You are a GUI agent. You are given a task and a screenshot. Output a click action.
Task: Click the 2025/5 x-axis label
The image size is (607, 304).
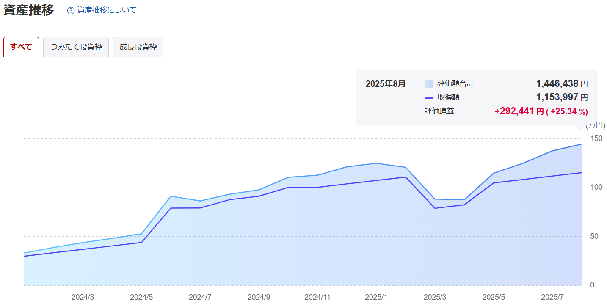point(494,297)
